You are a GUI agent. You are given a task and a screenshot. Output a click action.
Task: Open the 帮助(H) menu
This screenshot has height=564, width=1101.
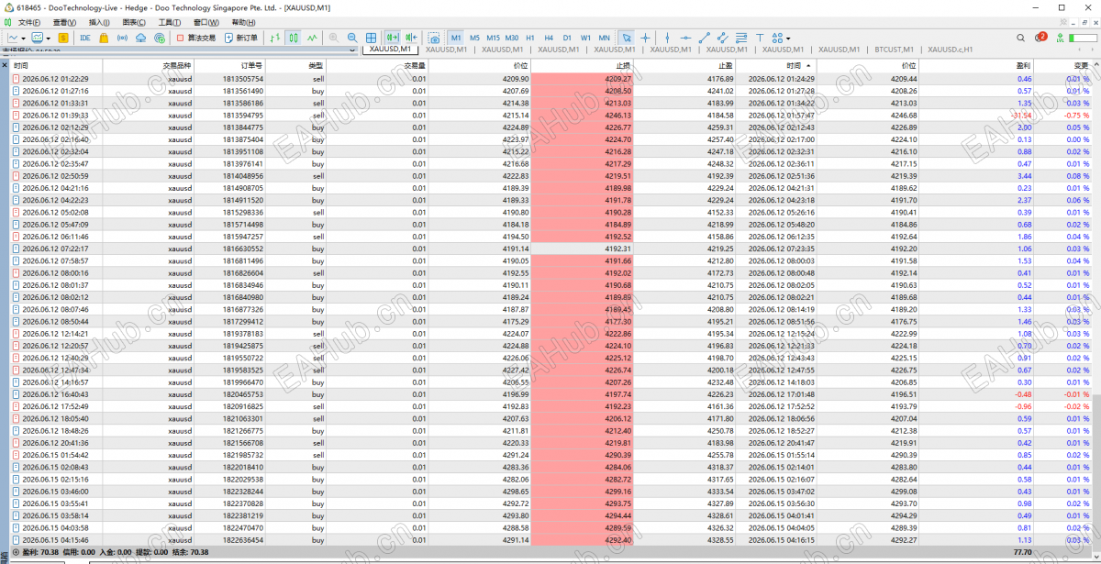click(243, 22)
